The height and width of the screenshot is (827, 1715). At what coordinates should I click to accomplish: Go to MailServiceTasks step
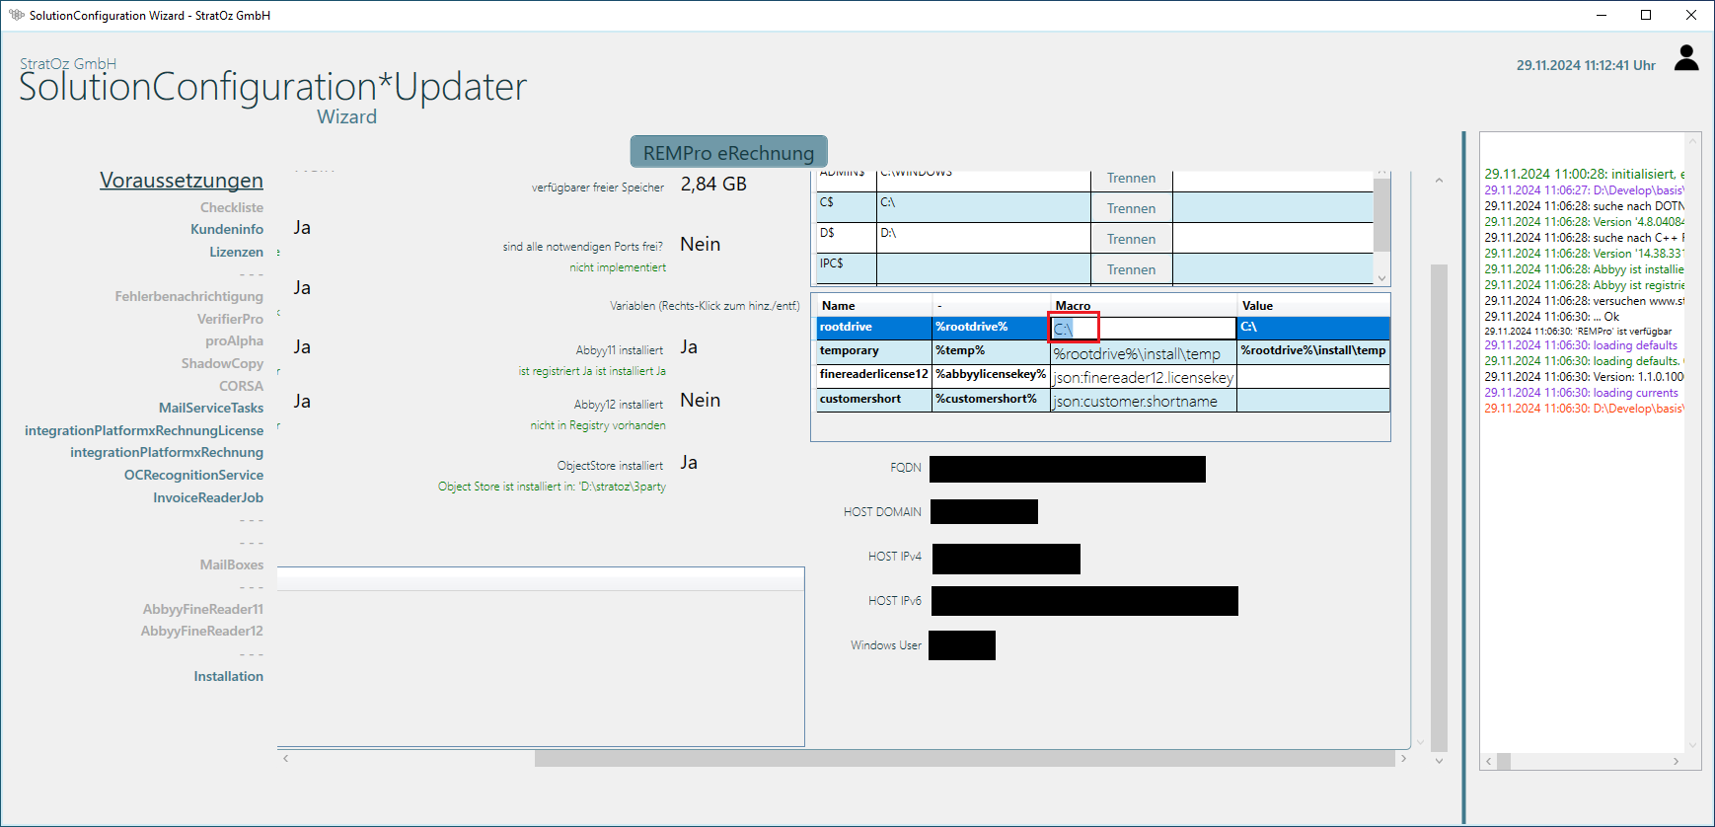(211, 408)
